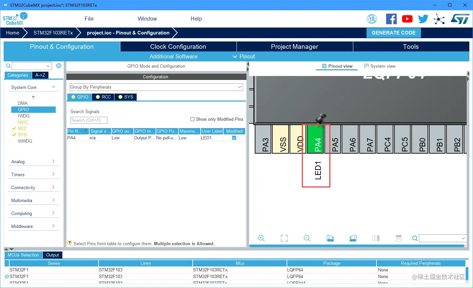Flip the chip vertically
The width and height of the screenshot is (473, 288).
click(x=399, y=238)
